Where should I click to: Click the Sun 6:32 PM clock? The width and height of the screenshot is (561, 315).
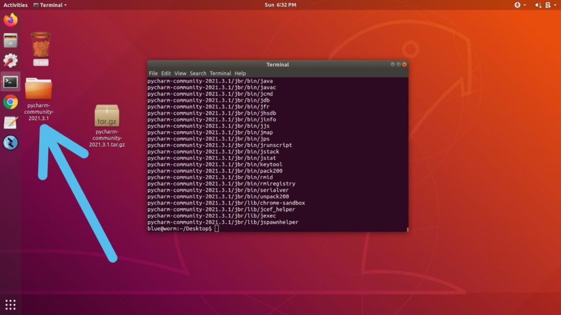(x=280, y=5)
